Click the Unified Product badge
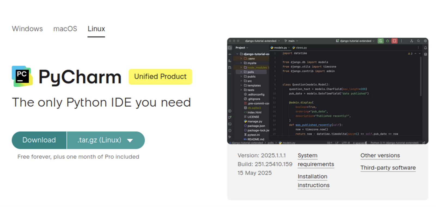Viewport: 436px width, 207px height. coord(160,77)
